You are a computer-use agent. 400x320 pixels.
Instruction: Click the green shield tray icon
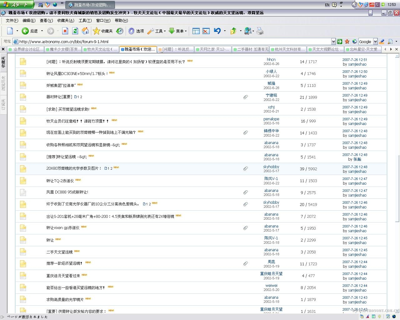coord(382,5)
